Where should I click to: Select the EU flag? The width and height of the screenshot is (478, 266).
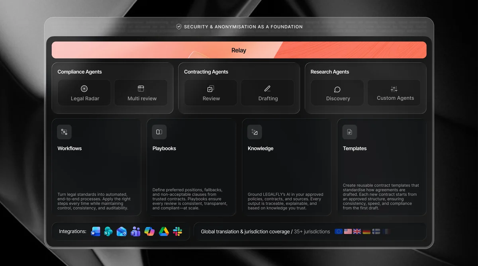click(x=339, y=231)
